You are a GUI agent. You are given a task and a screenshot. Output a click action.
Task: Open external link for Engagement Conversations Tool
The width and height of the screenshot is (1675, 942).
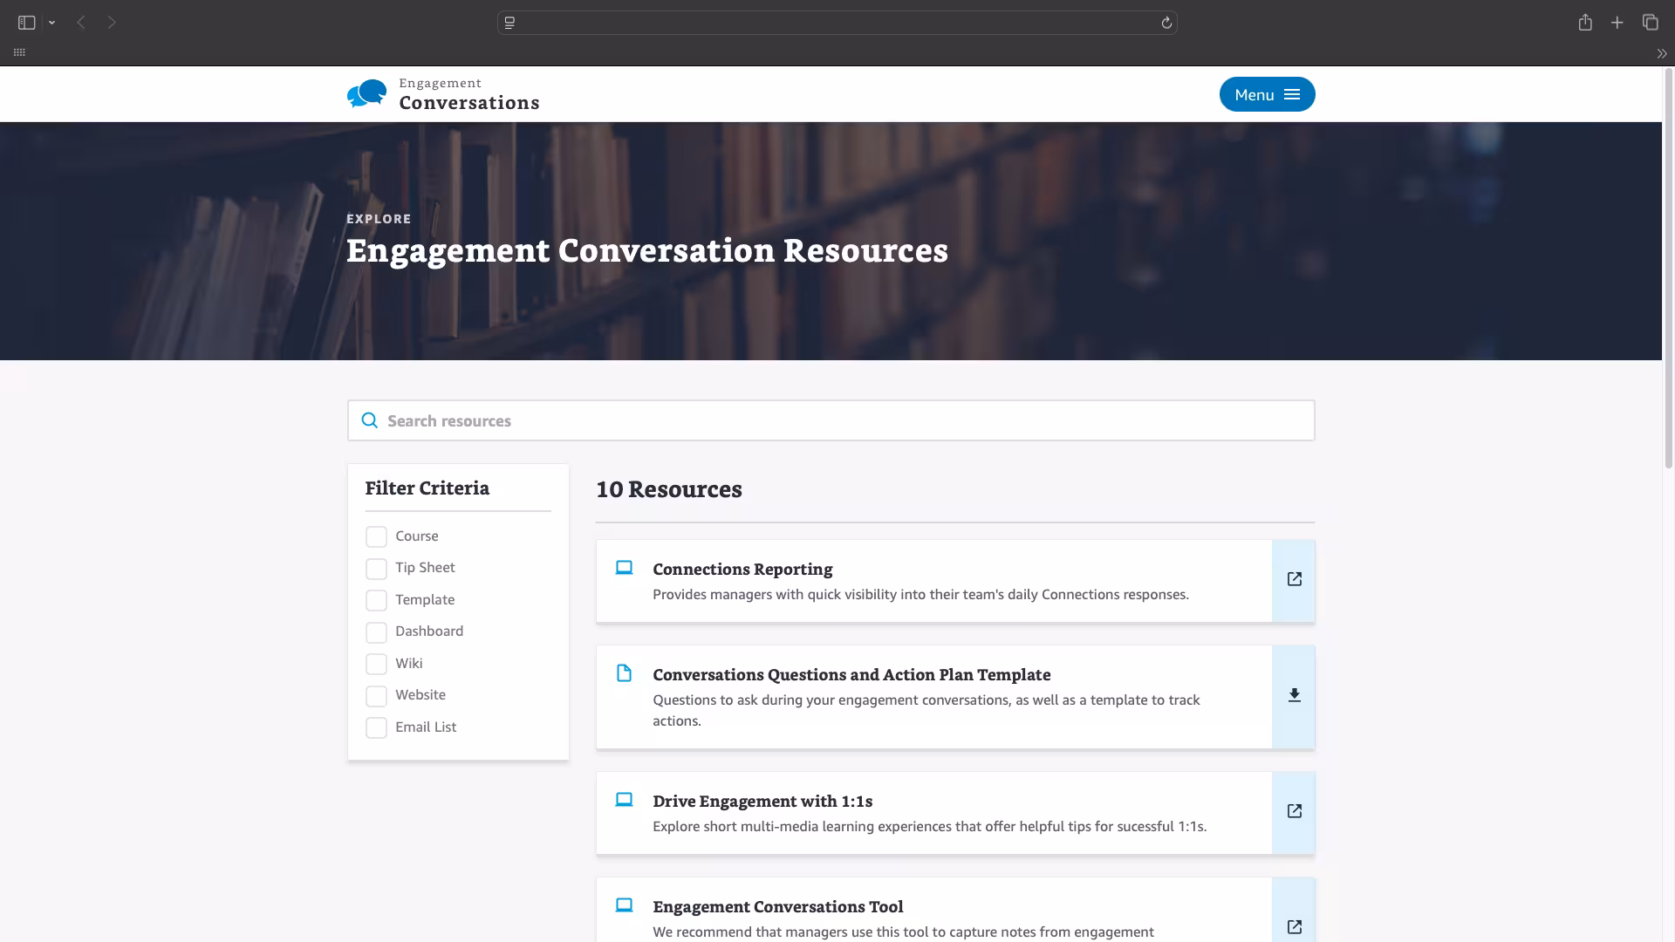click(1294, 926)
